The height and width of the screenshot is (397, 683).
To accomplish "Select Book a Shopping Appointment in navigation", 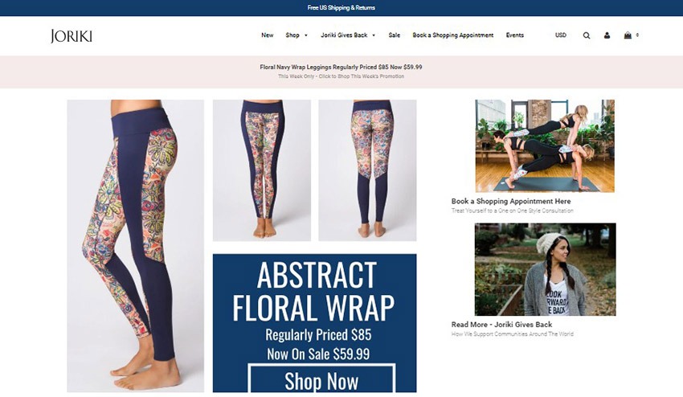I will pyautogui.click(x=453, y=35).
